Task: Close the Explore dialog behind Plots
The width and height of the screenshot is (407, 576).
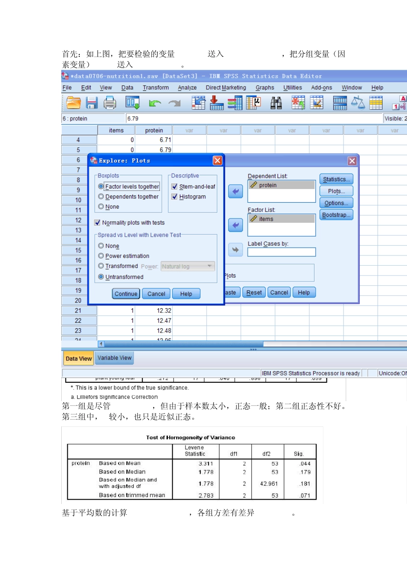Action: pos(352,161)
